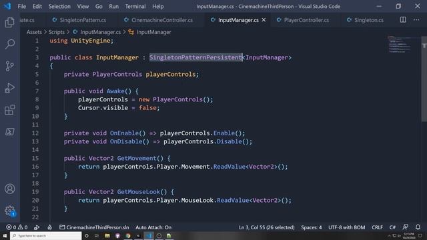The height and width of the screenshot is (240, 427).
Task: Click the taskbar clock
Action: [x=409, y=235]
